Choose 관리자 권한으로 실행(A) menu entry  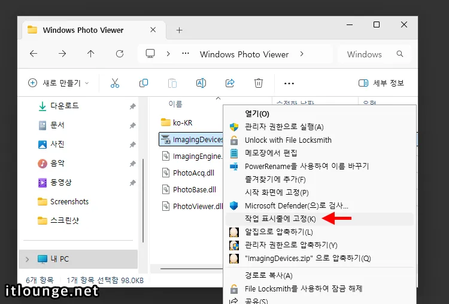coord(284,127)
